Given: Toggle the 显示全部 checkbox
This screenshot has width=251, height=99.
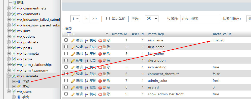Looking at the screenshot, I should pos(108,18).
